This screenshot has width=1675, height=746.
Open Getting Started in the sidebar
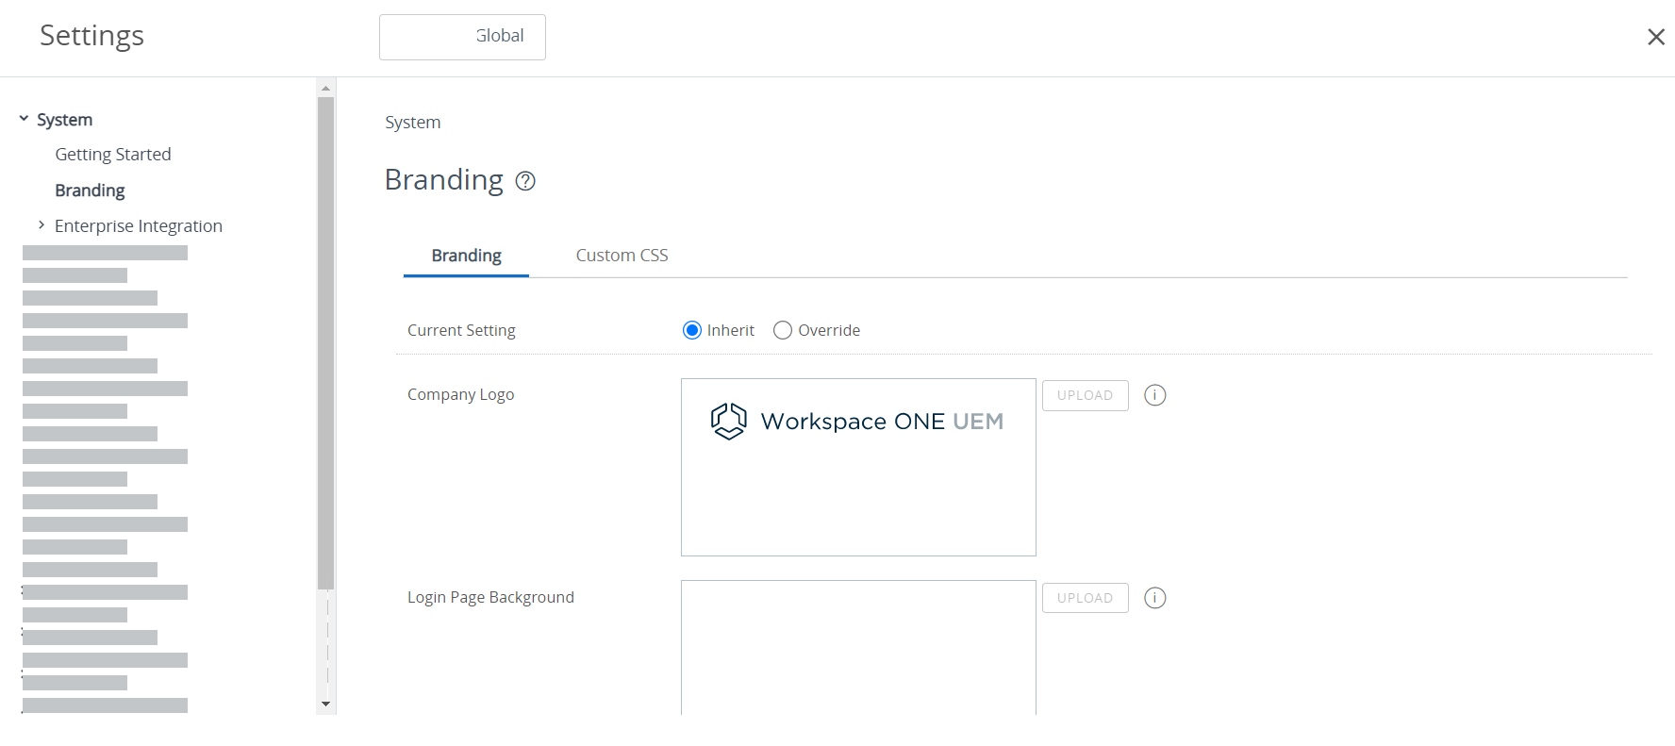[x=113, y=154]
